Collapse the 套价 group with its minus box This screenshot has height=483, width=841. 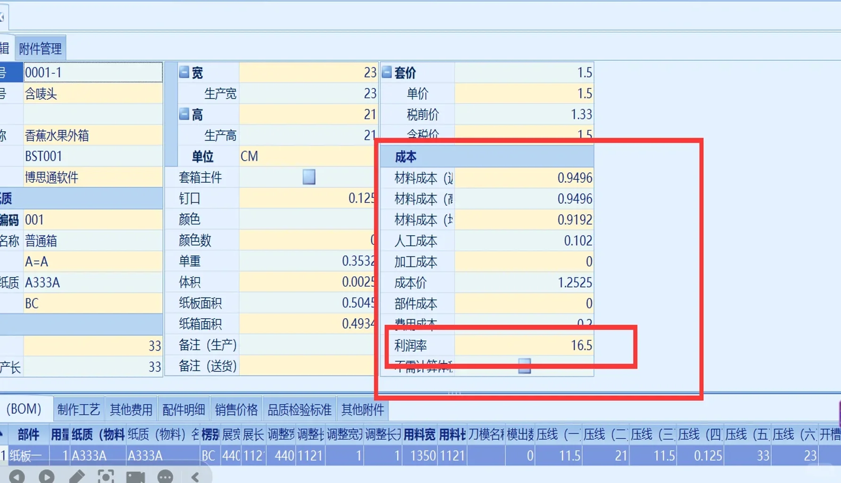pyautogui.click(x=386, y=72)
